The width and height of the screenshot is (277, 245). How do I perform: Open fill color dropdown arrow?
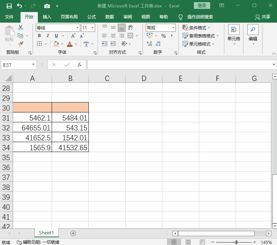tap(62, 44)
